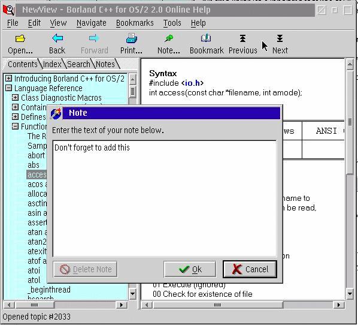Click topic pane horizontal scroll right arrow
The height and width of the screenshot is (325, 358).
pyautogui.click(x=339, y=305)
